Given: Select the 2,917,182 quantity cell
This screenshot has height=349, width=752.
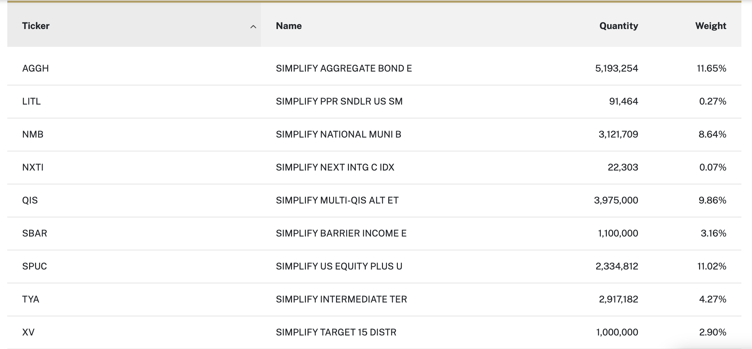Looking at the screenshot, I should [618, 299].
